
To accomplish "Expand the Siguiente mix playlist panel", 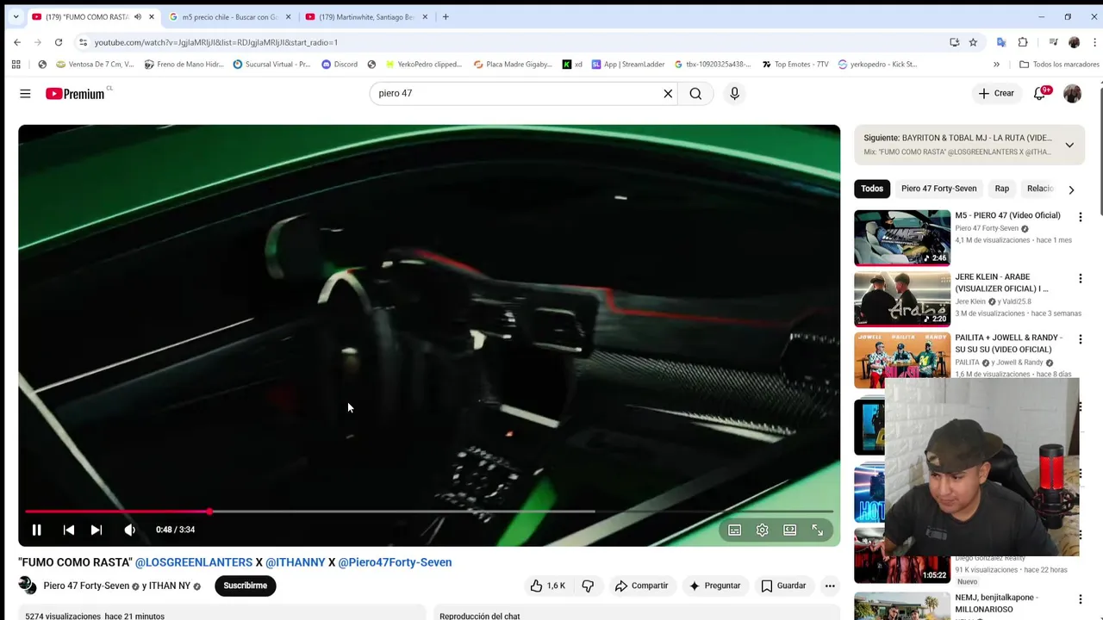I will (x=1069, y=145).
